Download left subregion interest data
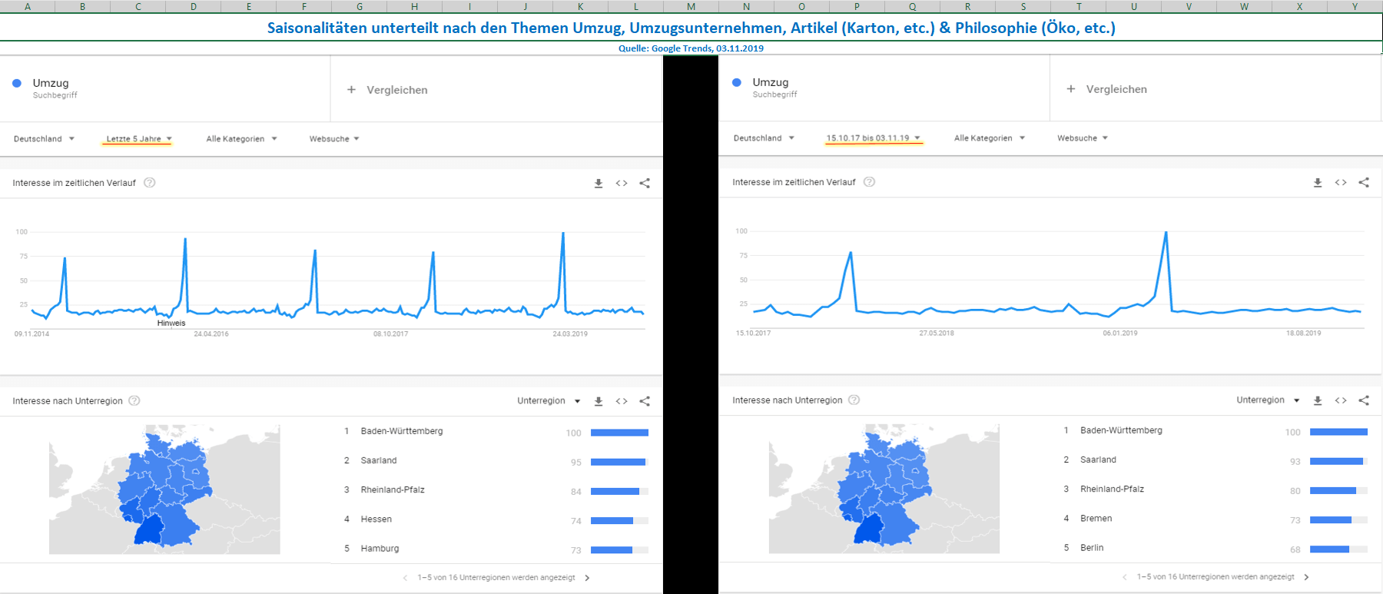1383x594 pixels. point(599,401)
